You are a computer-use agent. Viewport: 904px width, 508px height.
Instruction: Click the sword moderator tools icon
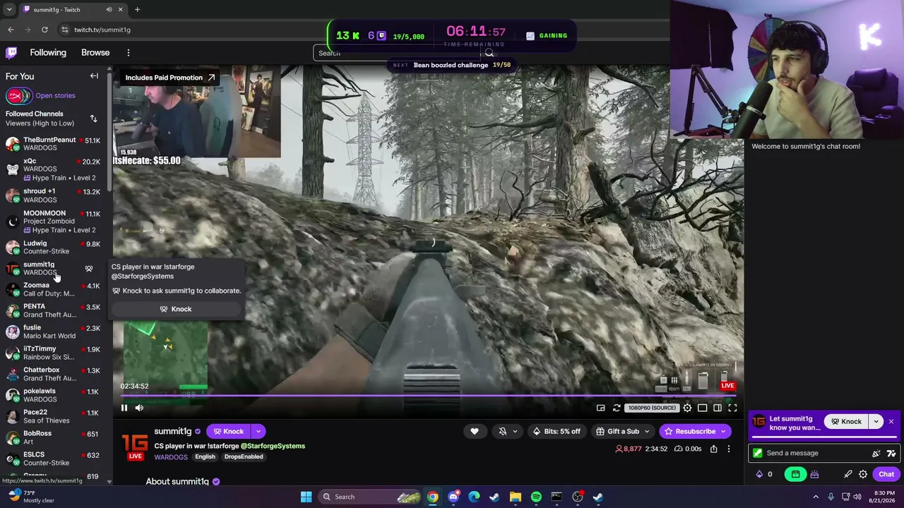click(848, 474)
